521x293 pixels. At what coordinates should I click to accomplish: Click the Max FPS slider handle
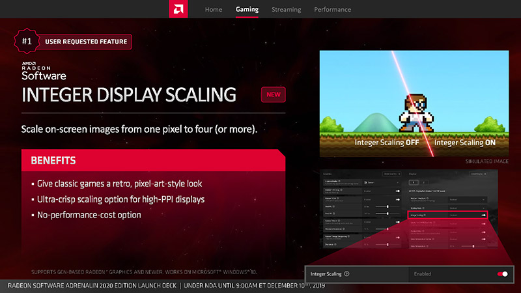tap(387, 214)
